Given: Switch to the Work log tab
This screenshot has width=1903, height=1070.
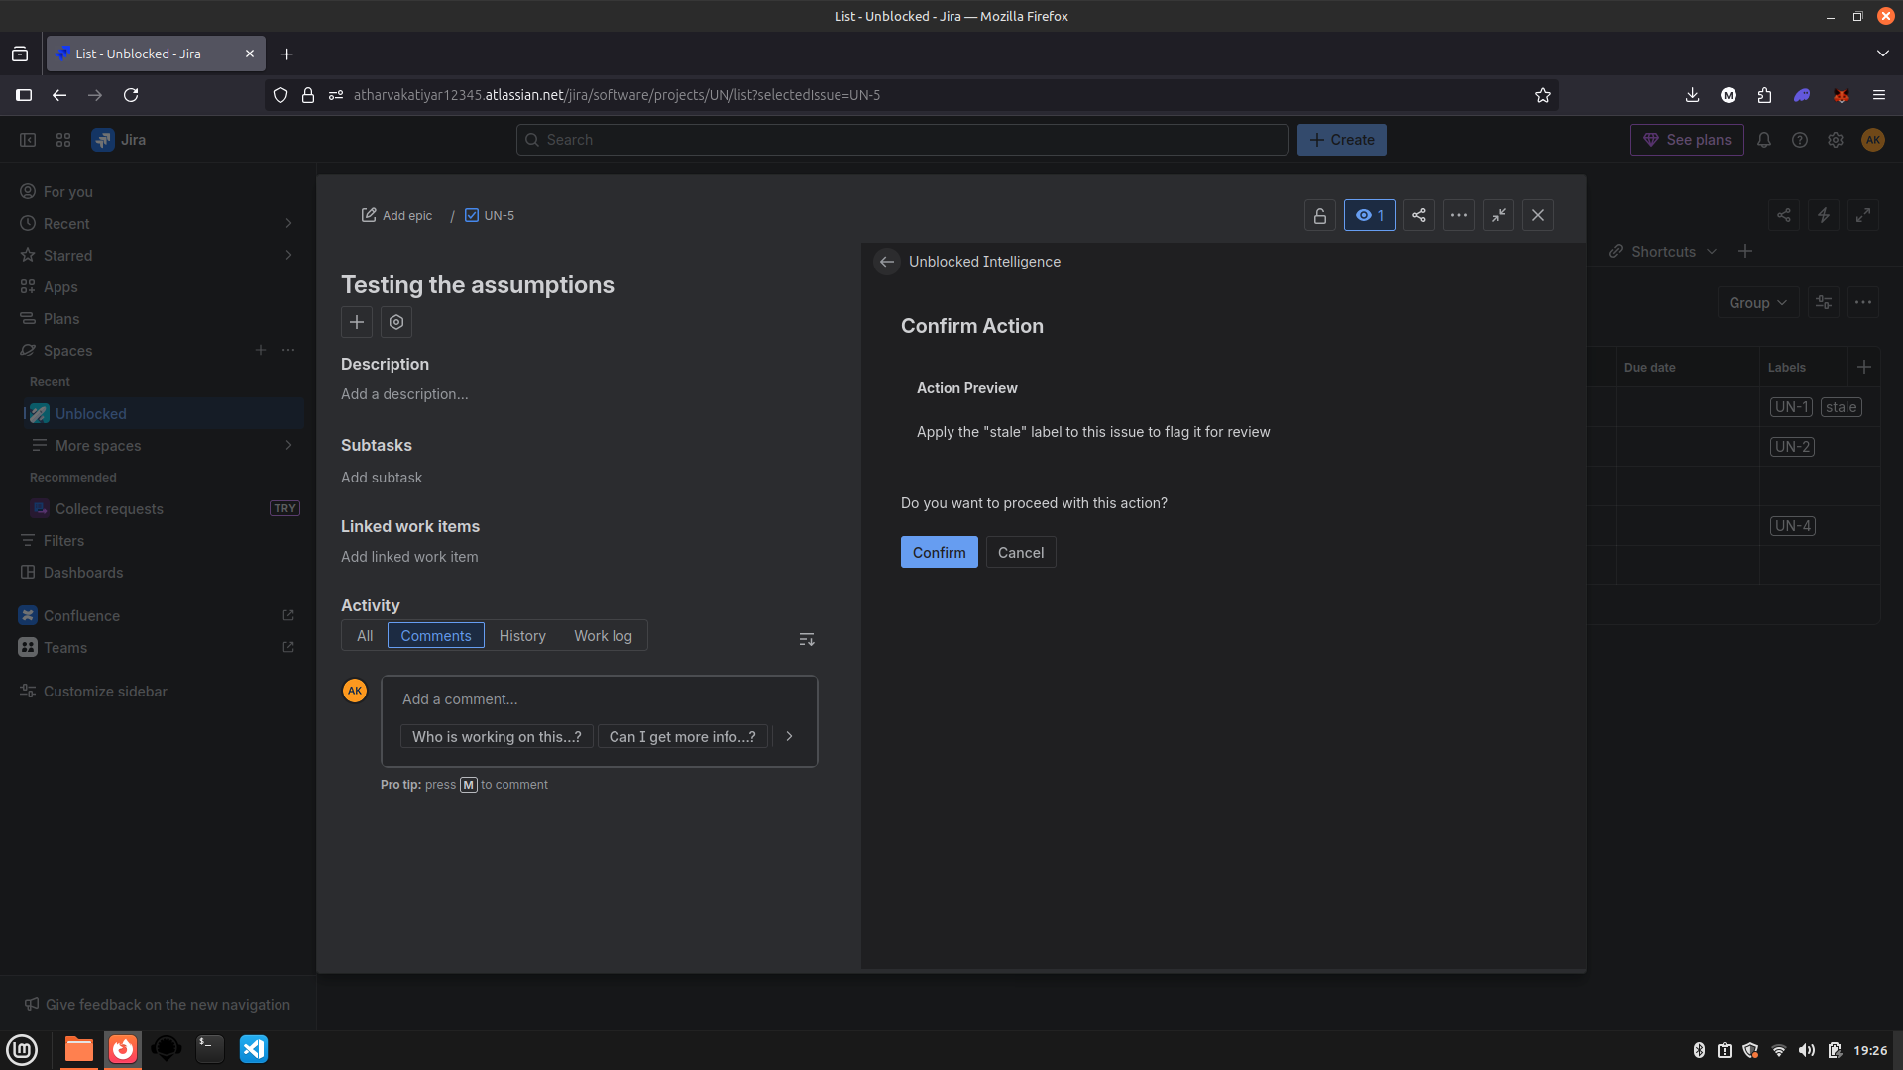Looking at the screenshot, I should [x=603, y=636].
